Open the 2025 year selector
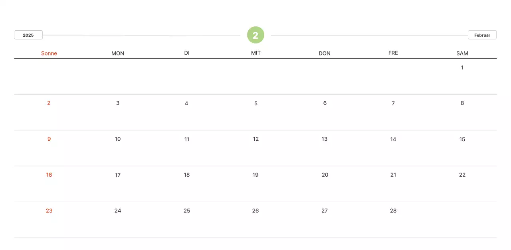 28,35
